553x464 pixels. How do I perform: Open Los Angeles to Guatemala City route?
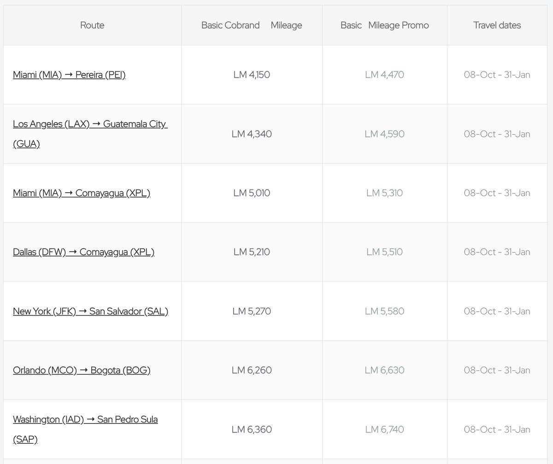point(90,124)
